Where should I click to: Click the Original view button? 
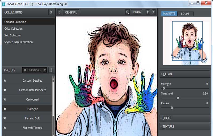[x=71, y=12]
